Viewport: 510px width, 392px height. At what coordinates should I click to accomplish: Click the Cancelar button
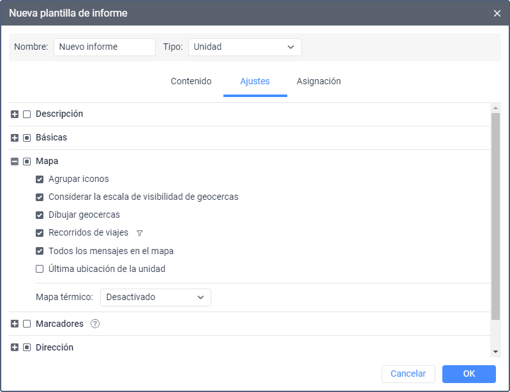point(408,373)
